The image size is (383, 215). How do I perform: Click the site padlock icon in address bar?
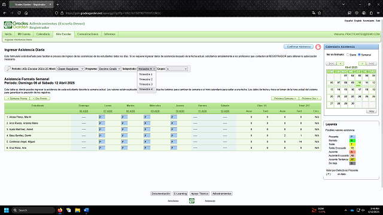click(62, 13)
